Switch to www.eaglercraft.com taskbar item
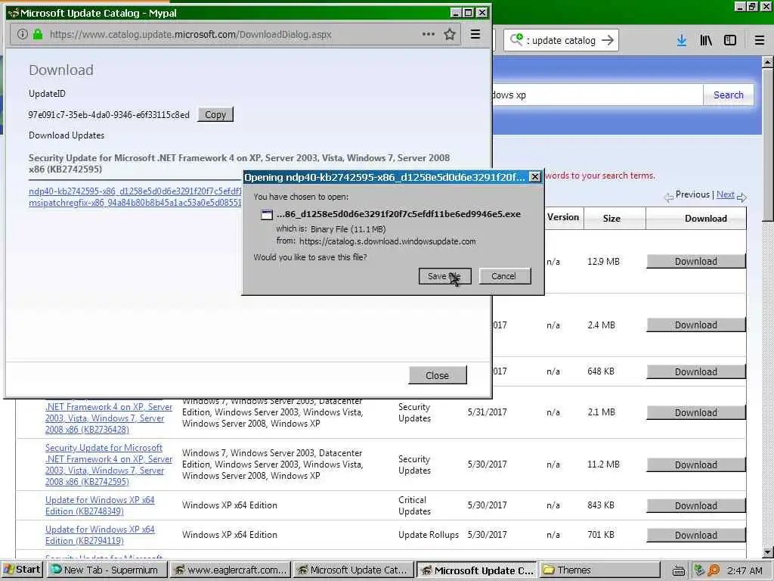 (x=231, y=570)
